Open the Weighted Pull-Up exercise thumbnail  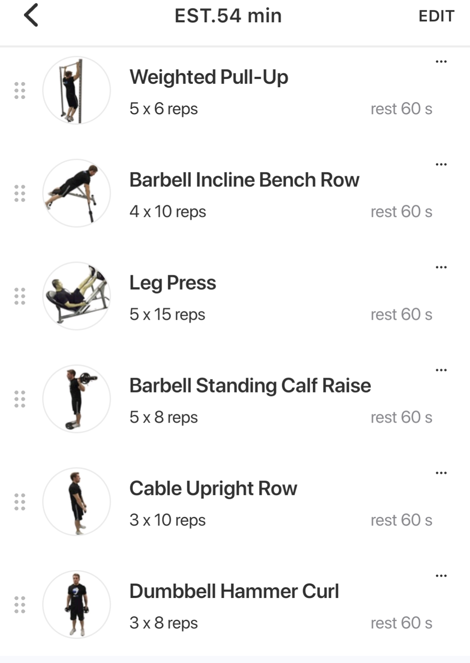click(77, 90)
